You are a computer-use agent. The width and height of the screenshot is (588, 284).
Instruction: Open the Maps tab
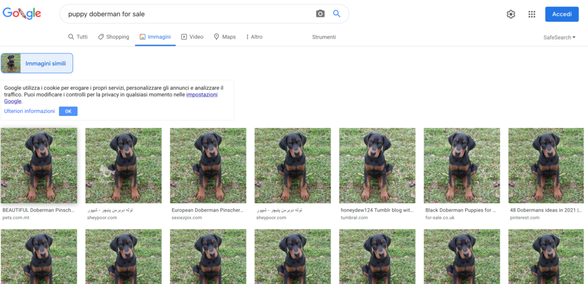[x=225, y=37]
